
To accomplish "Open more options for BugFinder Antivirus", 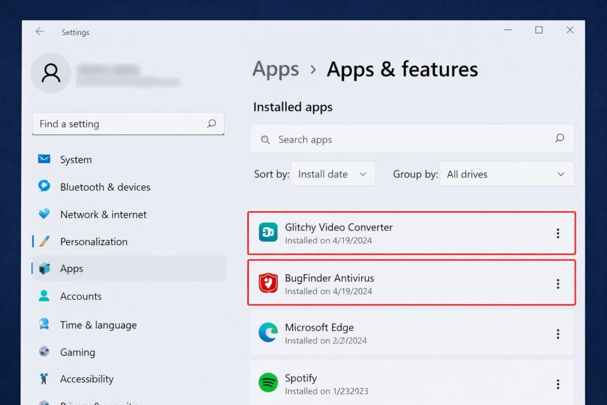I will click(557, 283).
